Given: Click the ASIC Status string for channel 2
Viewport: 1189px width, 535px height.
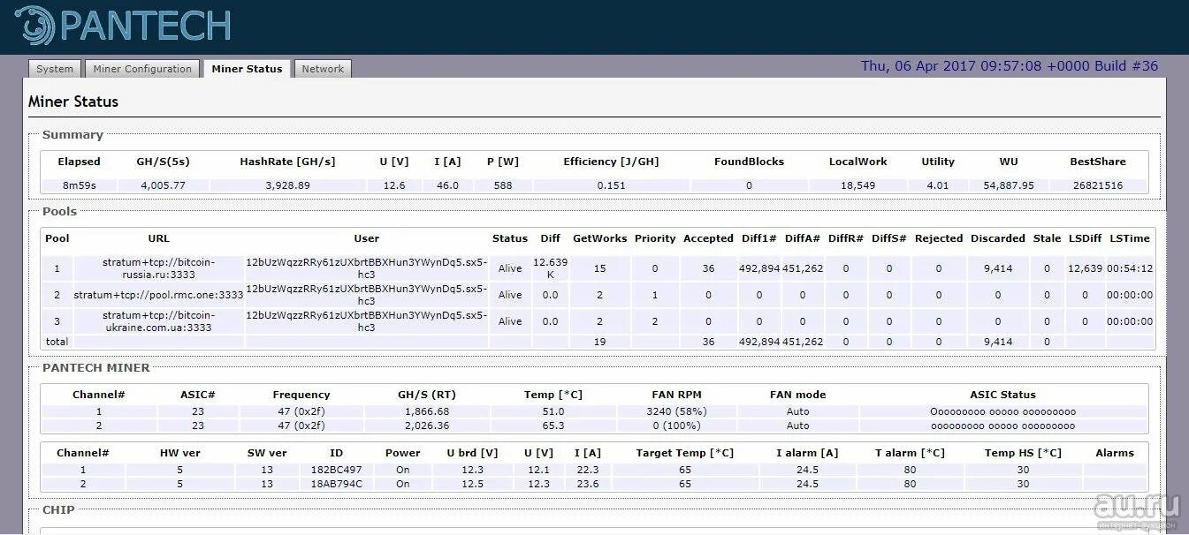Looking at the screenshot, I should coord(1002,426).
